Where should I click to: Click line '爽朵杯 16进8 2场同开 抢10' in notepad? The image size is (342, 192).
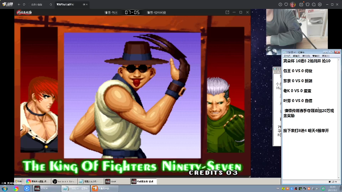point(307,61)
